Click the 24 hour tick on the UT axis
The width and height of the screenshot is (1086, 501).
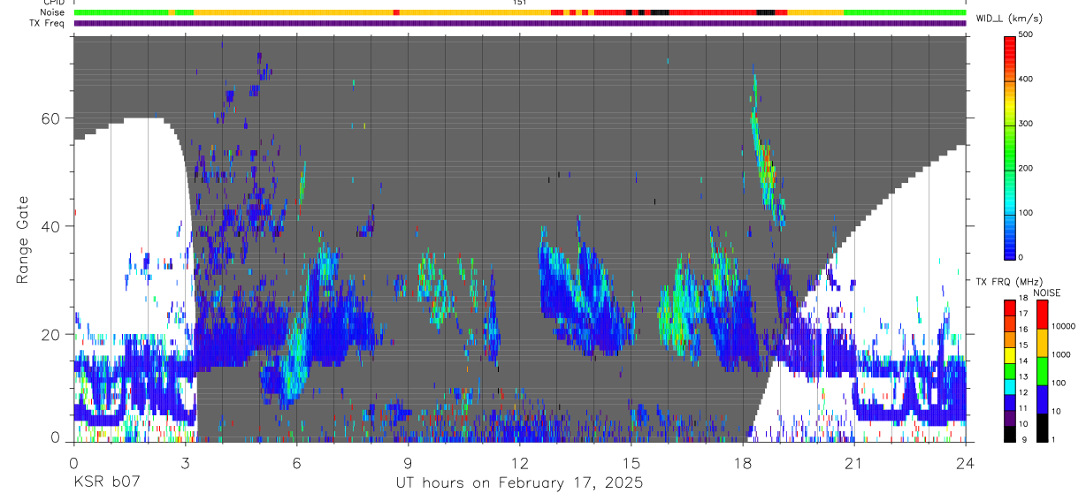pyautogui.click(x=966, y=462)
